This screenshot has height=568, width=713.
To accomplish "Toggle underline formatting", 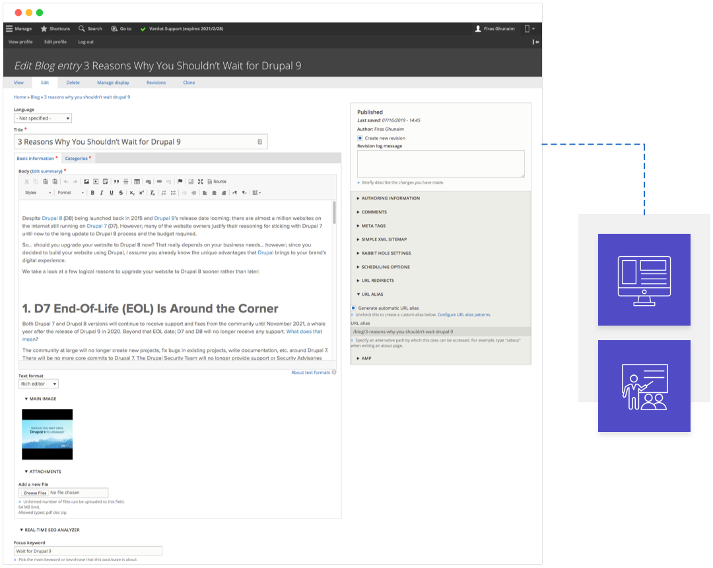I will 112,193.
